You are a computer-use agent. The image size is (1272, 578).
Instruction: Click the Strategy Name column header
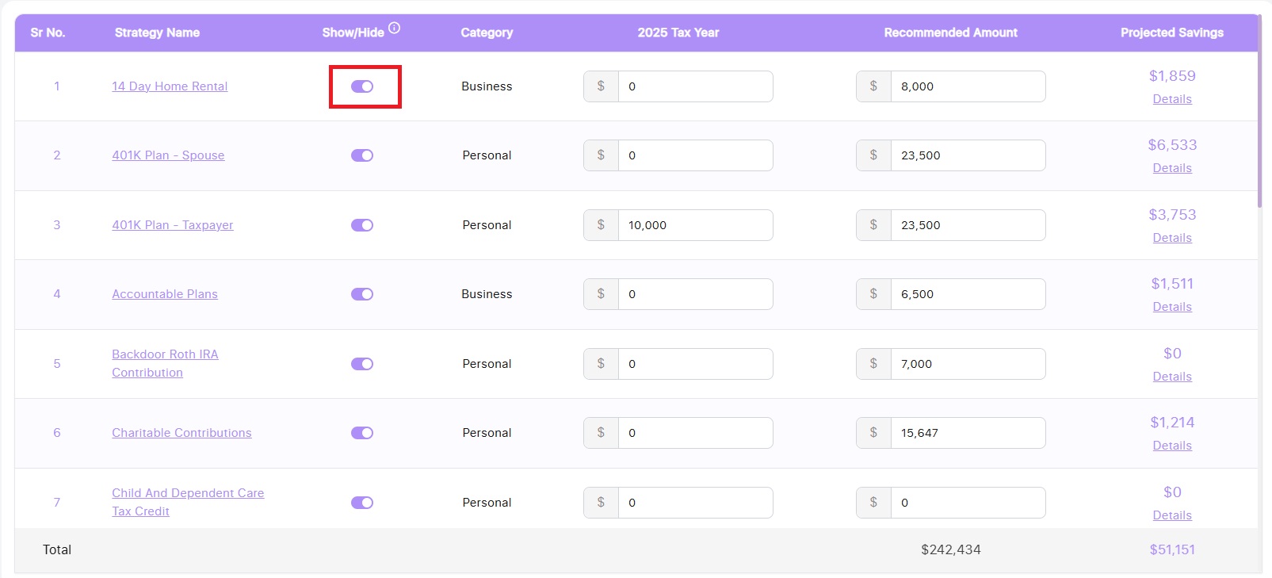click(x=157, y=33)
